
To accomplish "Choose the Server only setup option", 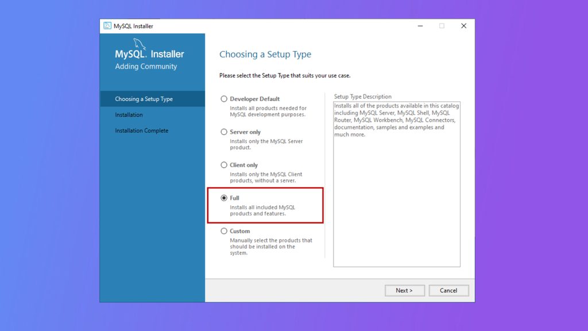I will pyautogui.click(x=224, y=132).
